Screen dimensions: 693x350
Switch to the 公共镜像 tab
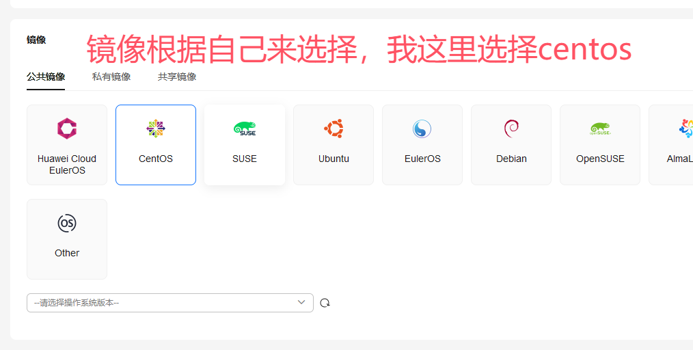point(46,77)
